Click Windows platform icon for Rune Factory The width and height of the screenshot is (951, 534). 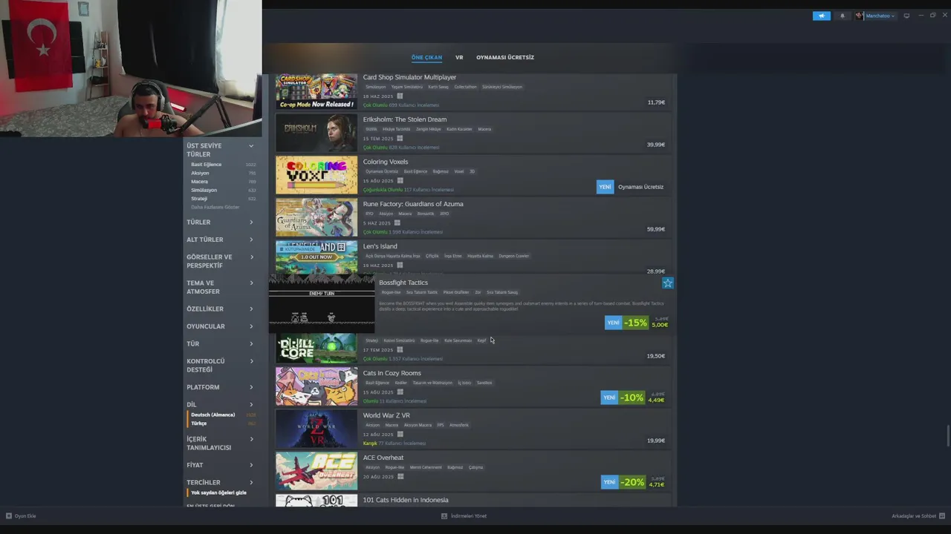tap(397, 223)
